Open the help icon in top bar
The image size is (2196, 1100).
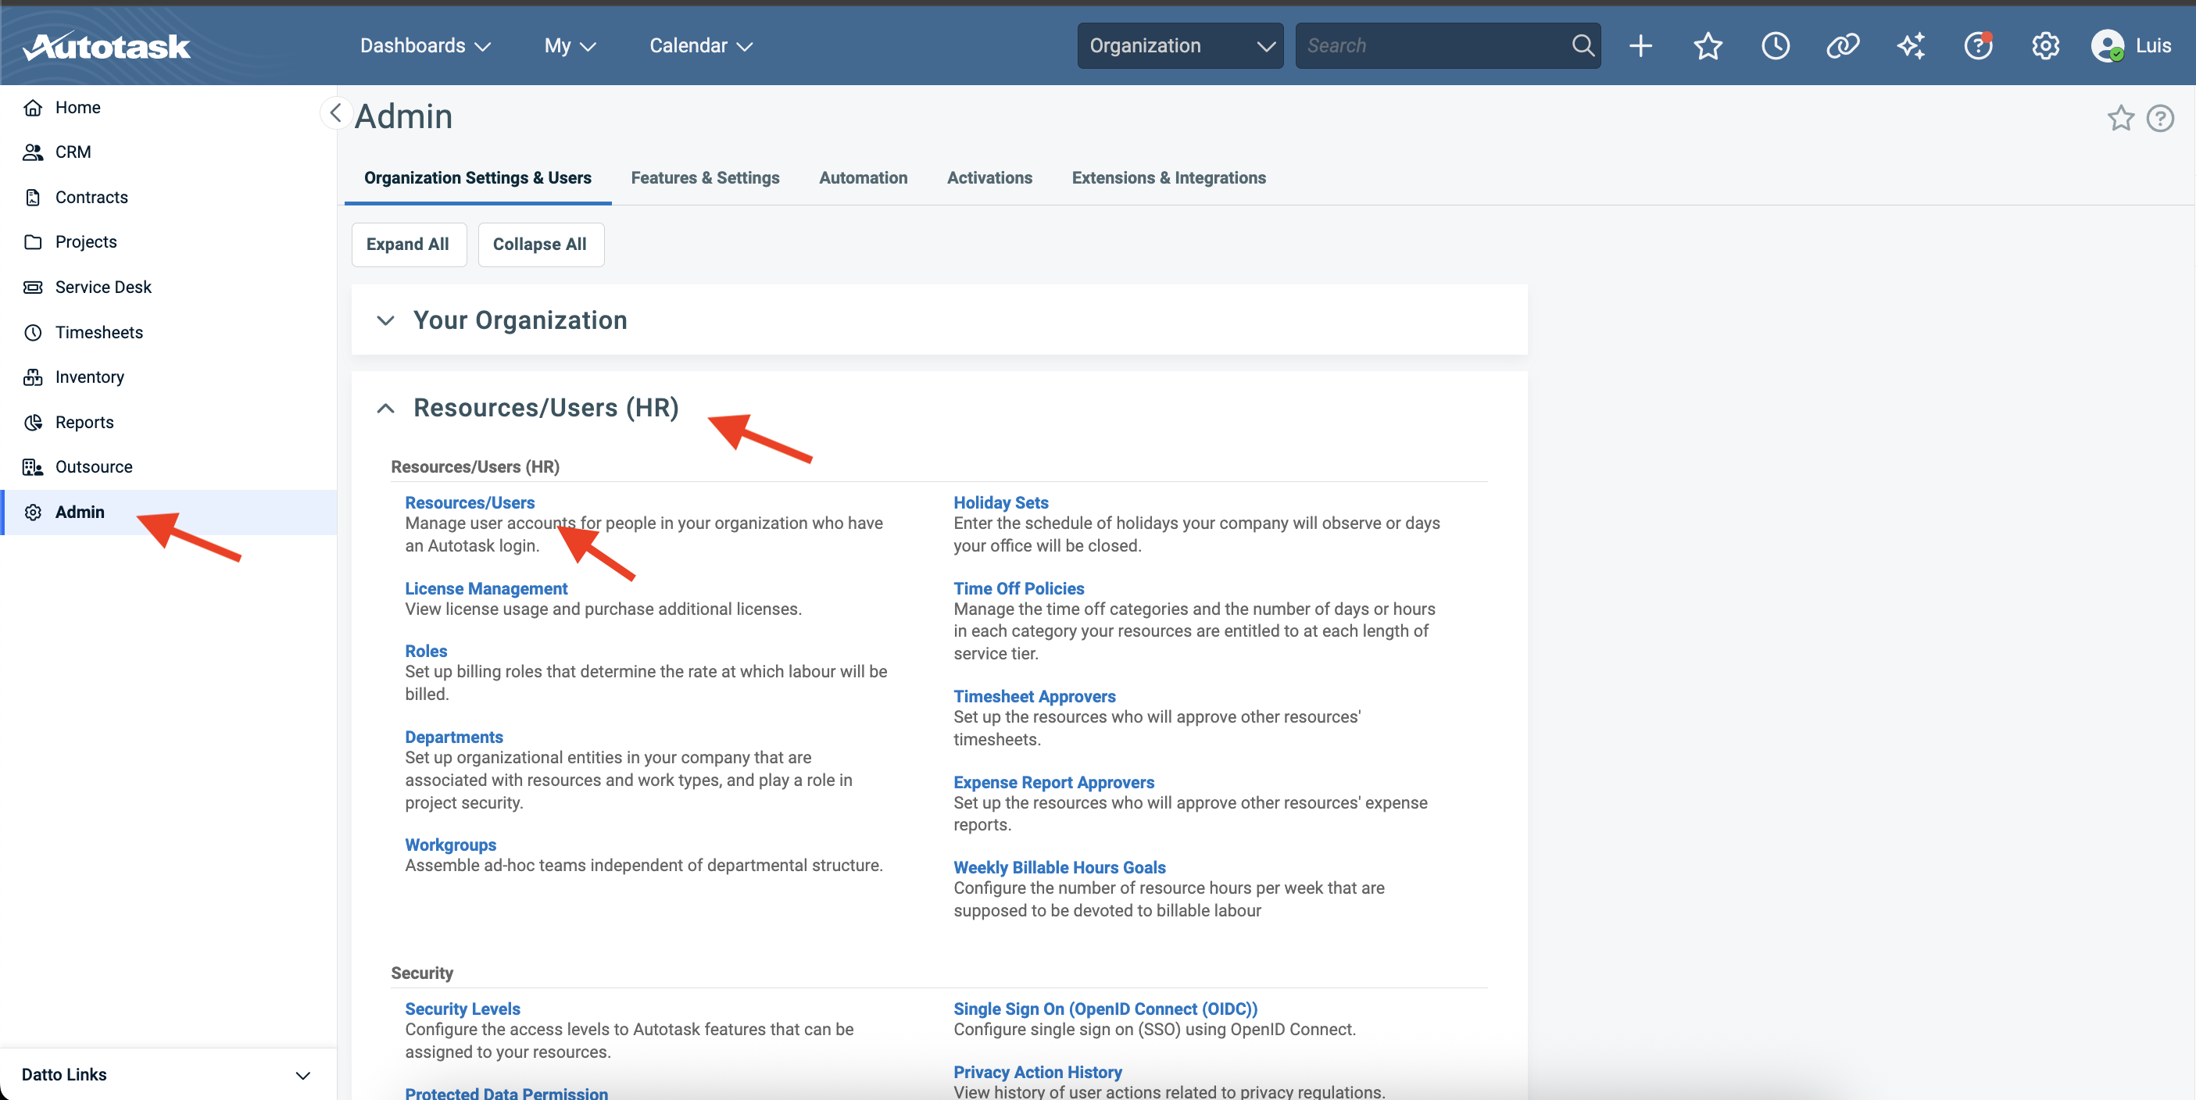(1978, 46)
